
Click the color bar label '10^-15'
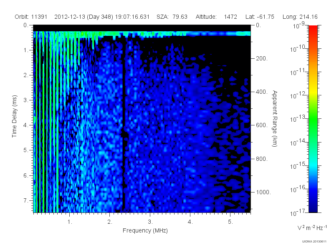click(299, 165)
